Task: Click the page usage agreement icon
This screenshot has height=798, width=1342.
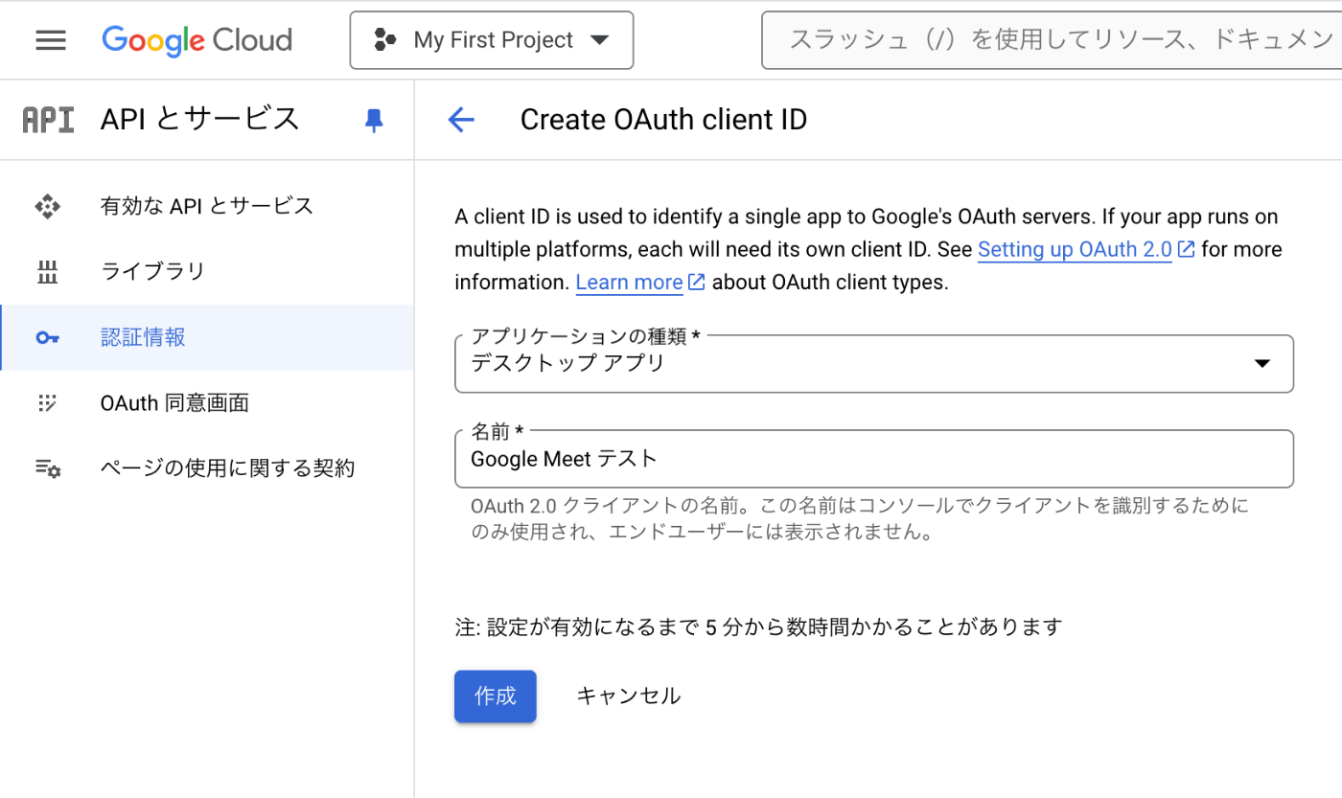Action: [48, 468]
